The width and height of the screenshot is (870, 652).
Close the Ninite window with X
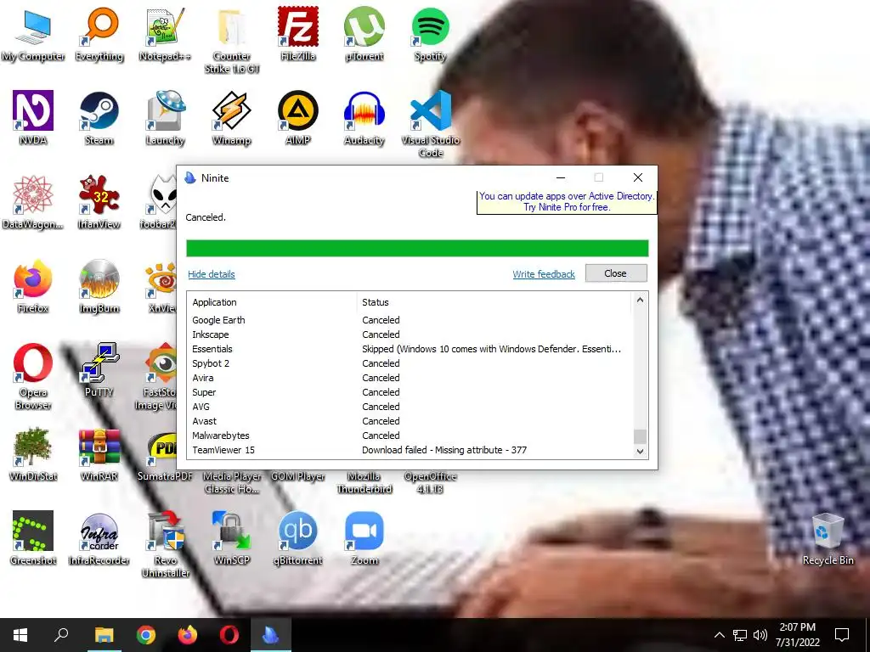coord(638,178)
